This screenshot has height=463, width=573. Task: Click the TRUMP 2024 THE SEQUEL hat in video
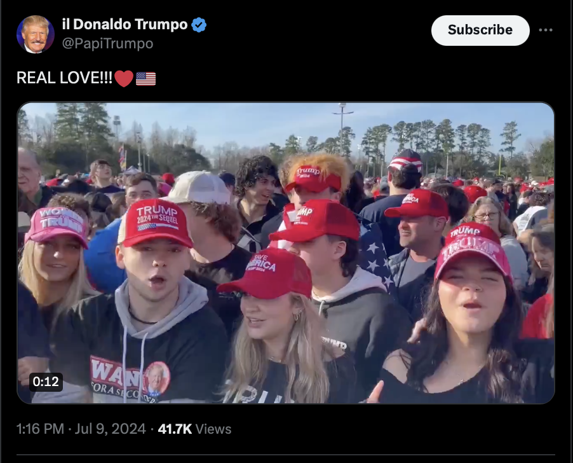(156, 223)
